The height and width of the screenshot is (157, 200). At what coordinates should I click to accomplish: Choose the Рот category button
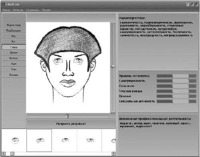(14, 41)
